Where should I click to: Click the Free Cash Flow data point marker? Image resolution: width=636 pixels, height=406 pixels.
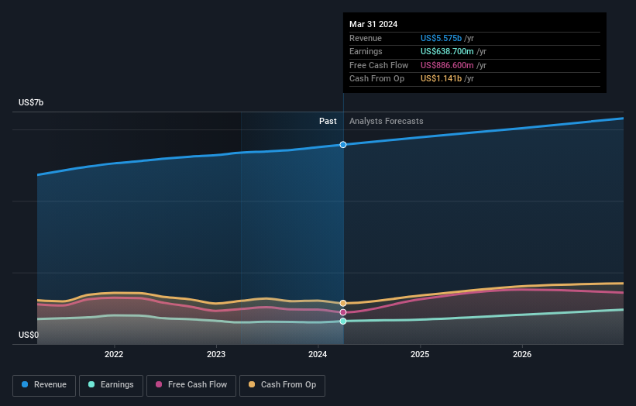pos(343,312)
